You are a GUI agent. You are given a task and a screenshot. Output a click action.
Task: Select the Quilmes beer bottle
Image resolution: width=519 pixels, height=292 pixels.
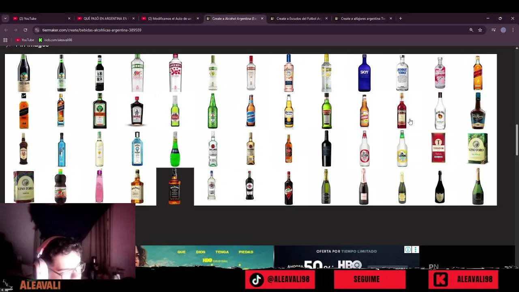click(x=251, y=111)
